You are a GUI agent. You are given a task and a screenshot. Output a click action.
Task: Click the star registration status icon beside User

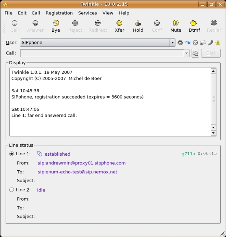click(218, 43)
